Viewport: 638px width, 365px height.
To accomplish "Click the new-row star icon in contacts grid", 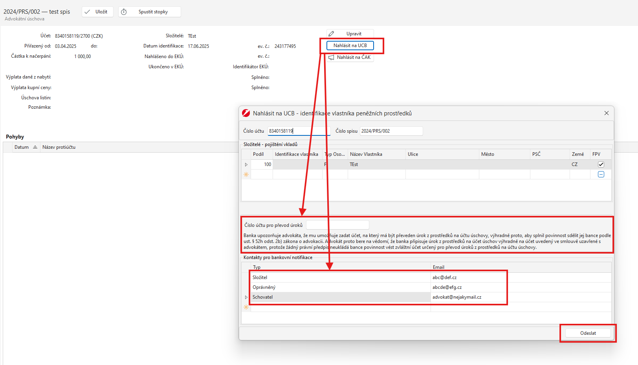I will [246, 307].
